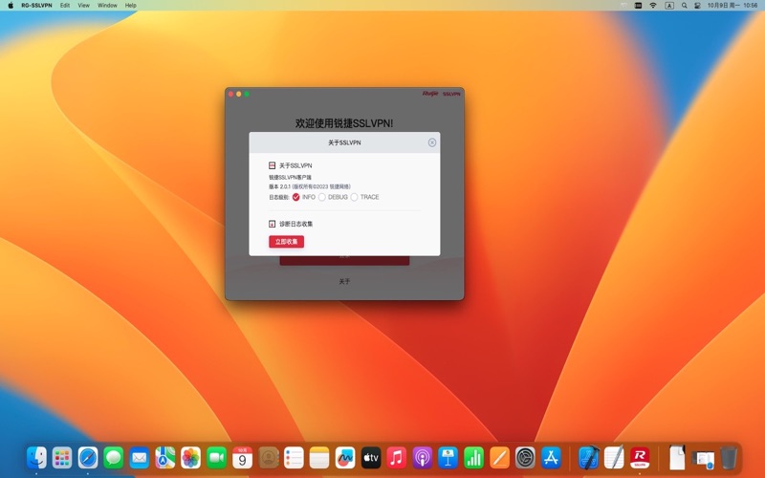Image resolution: width=765 pixels, height=478 pixels.
Task: Select the TRACE log level
Action: (x=355, y=197)
